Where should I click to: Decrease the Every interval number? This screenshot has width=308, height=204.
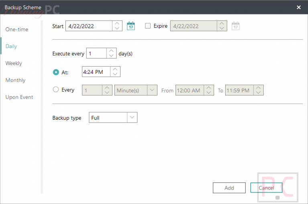[107, 92]
